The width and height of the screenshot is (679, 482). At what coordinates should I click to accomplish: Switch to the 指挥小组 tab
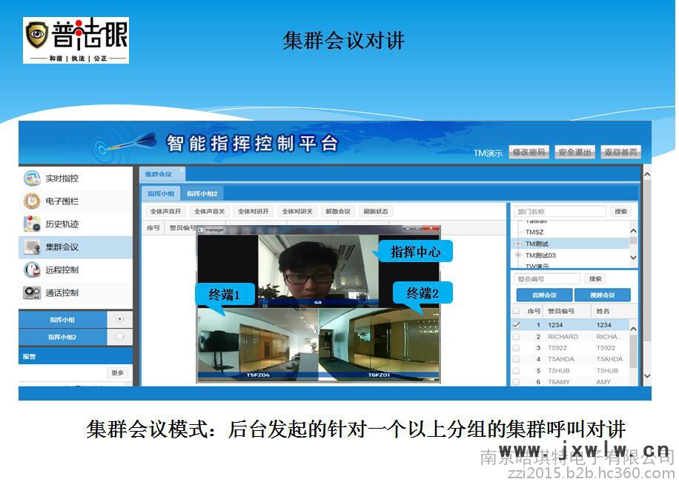[x=161, y=193]
